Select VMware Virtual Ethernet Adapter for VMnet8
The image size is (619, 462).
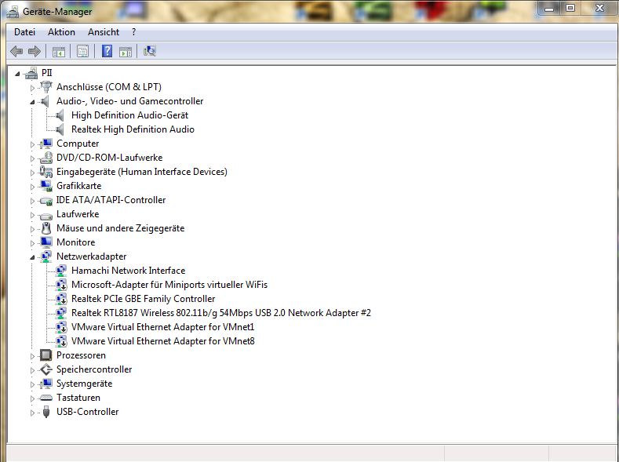coord(162,341)
